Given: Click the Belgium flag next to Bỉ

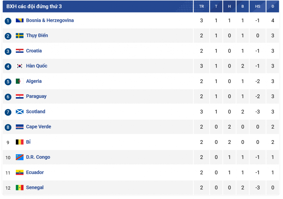Looking at the screenshot, I should 19,142.
